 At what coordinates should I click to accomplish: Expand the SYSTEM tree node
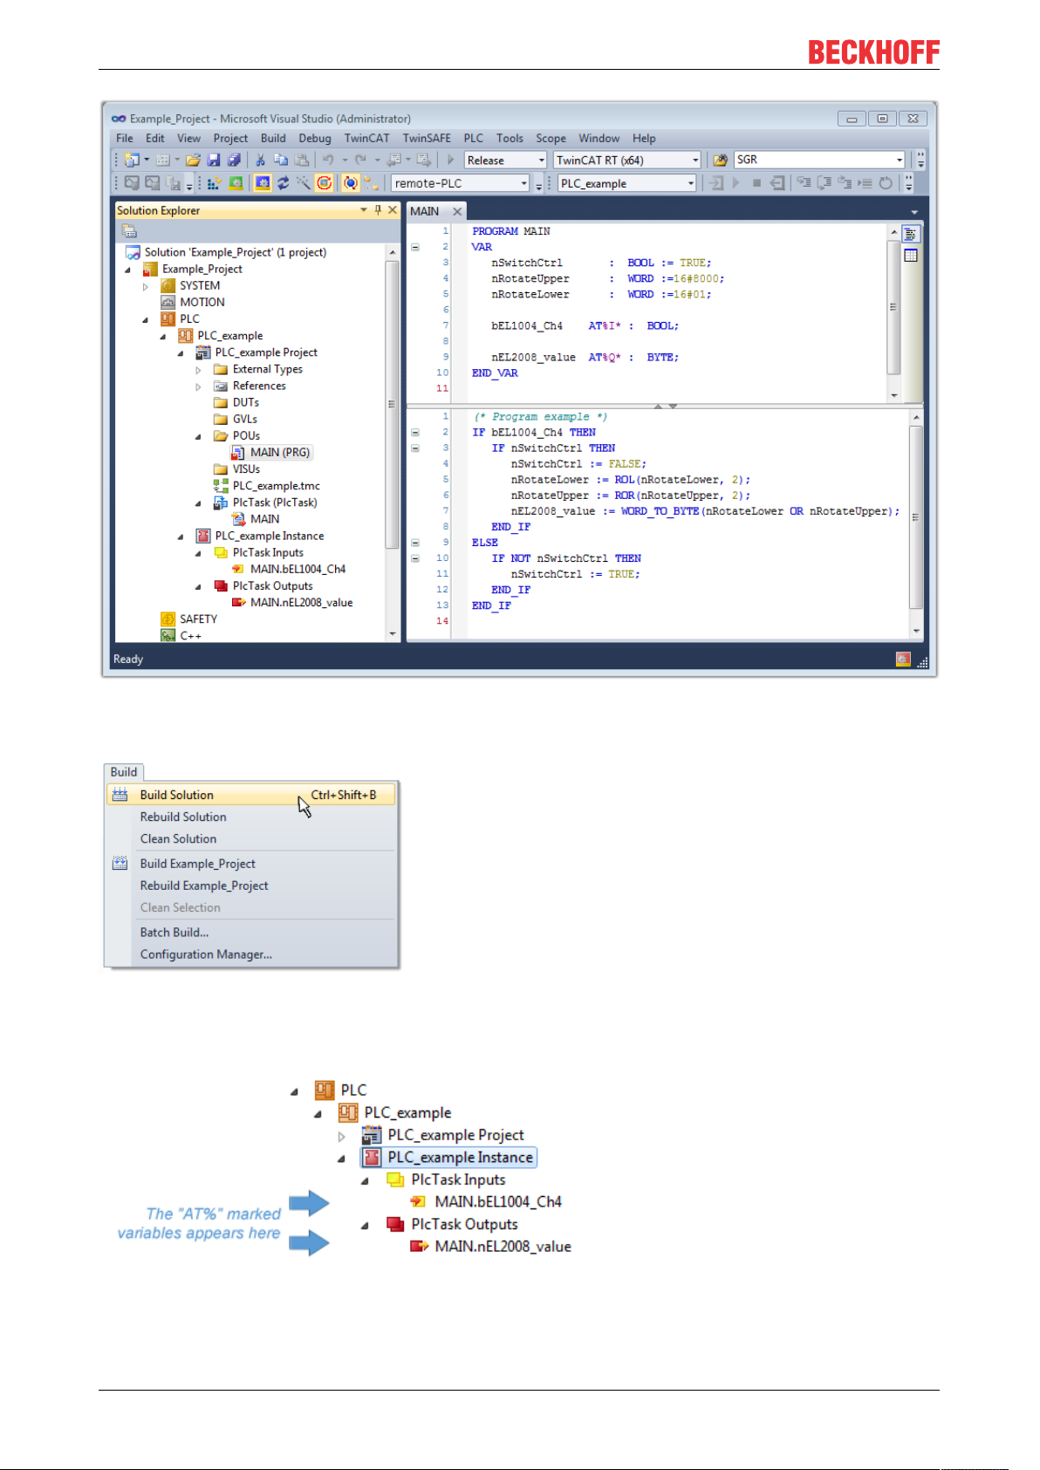tap(146, 286)
